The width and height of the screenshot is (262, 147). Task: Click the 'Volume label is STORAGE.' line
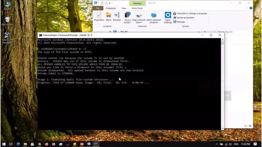point(56,73)
